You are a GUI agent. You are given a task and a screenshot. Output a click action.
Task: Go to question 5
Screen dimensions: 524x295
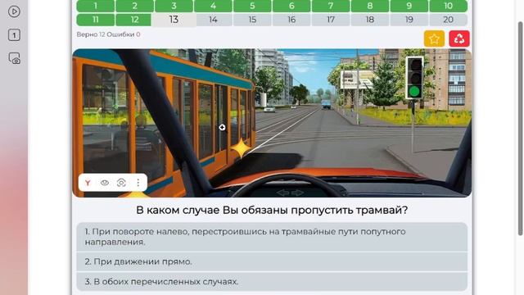(x=252, y=6)
